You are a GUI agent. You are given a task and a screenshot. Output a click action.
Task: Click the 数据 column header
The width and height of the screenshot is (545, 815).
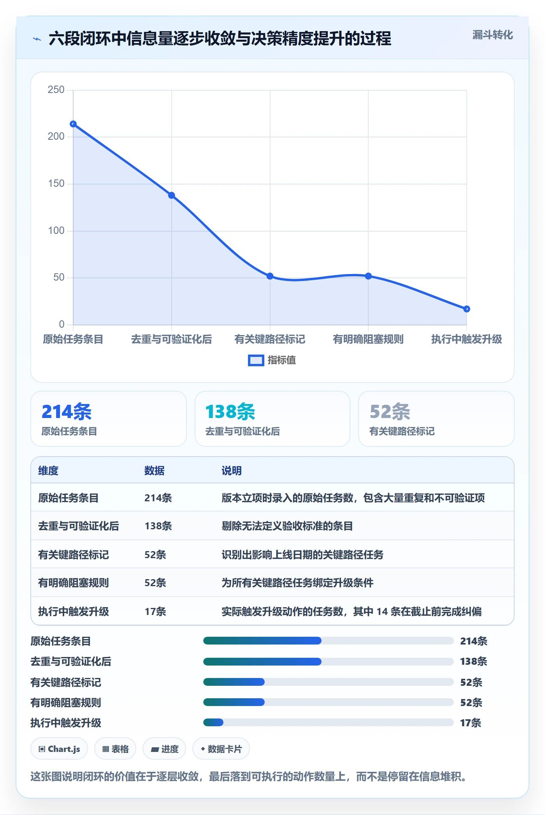[155, 471]
